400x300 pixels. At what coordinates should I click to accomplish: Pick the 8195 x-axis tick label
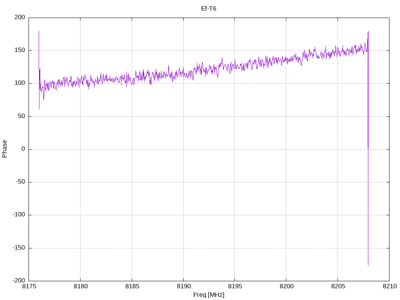coord(234,286)
